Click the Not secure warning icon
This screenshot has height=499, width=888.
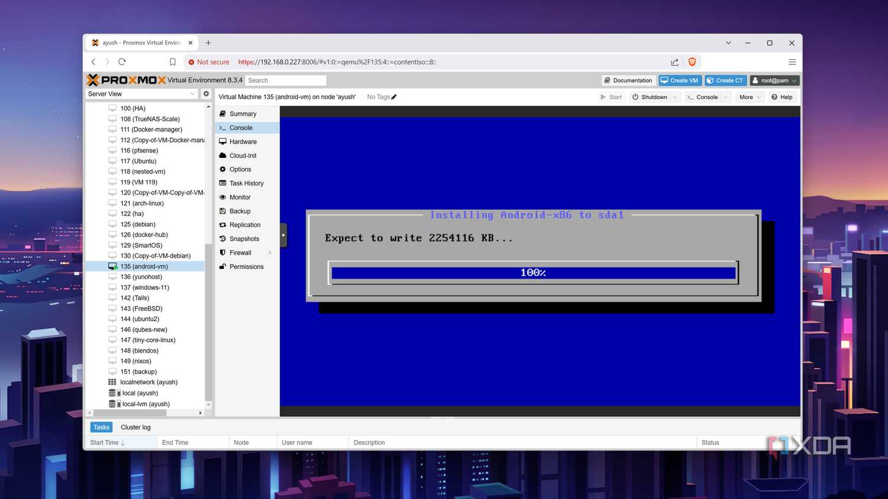click(x=191, y=62)
